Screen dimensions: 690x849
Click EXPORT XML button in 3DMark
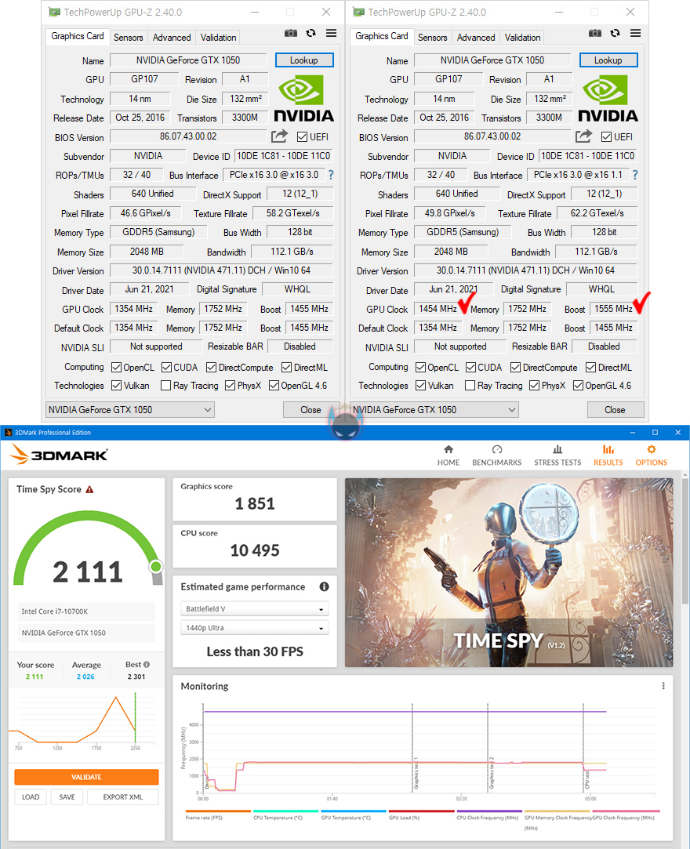coord(123,797)
